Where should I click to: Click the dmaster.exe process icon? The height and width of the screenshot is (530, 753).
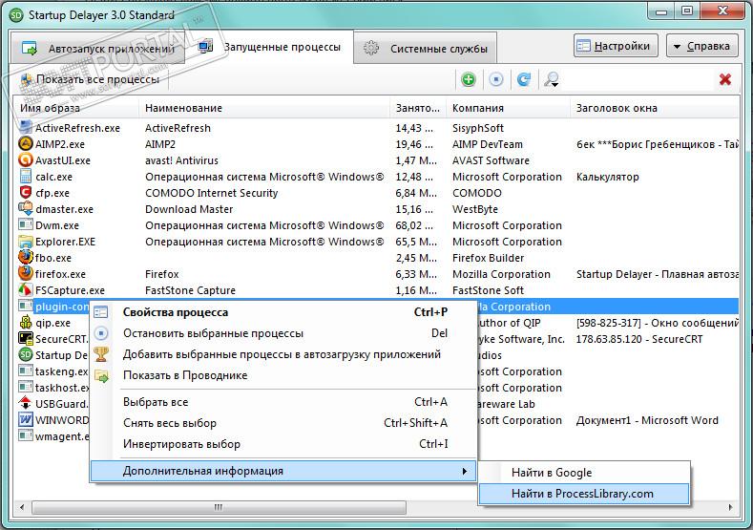point(26,208)
